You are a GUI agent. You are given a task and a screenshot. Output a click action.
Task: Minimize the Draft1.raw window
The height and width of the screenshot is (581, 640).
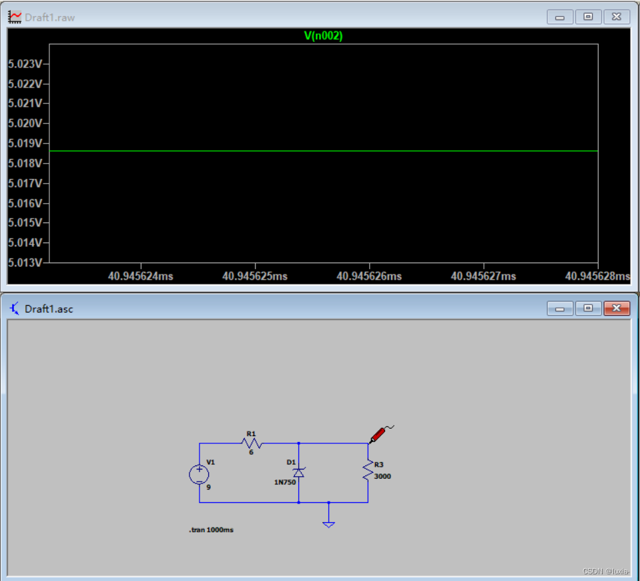pyautogui.click(x=560, y=17)
